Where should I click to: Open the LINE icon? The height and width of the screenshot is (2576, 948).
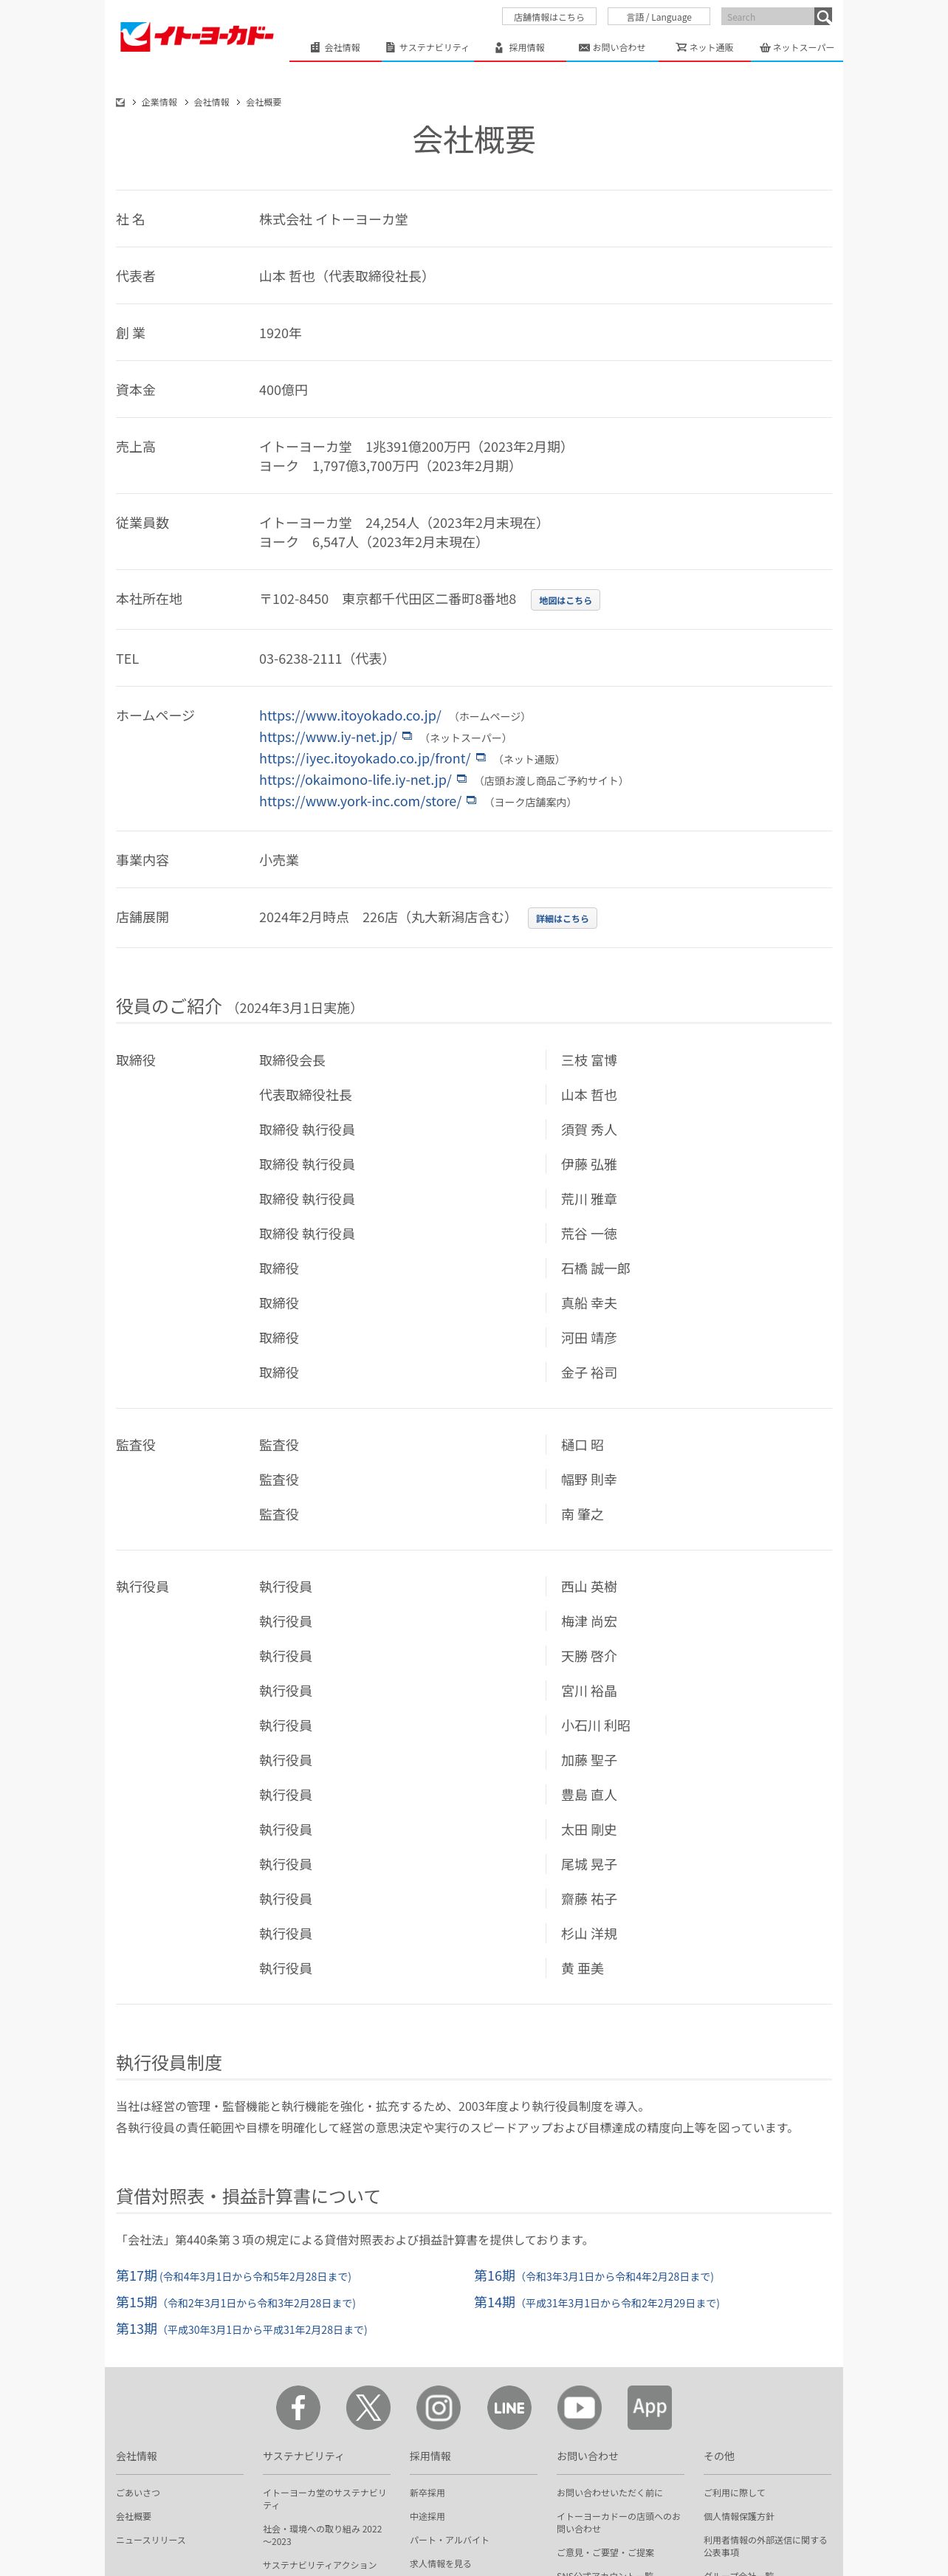click(x=509, y=2407)
